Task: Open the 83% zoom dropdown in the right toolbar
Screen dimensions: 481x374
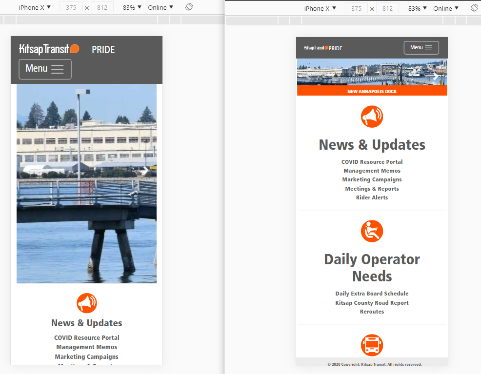Action: (x=417, y=8)
